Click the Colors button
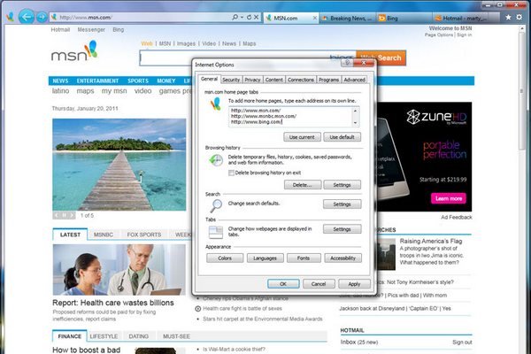The image size is (531, 354). 225,258
